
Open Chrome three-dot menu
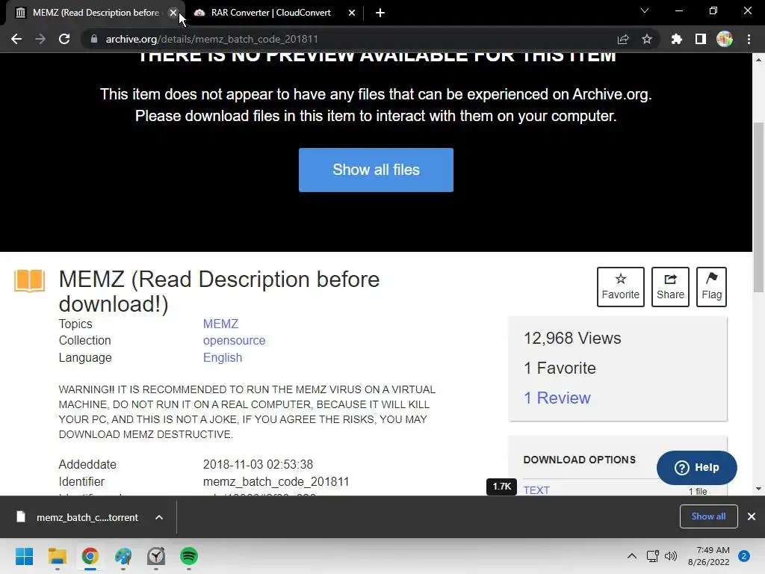click(749, 39)
